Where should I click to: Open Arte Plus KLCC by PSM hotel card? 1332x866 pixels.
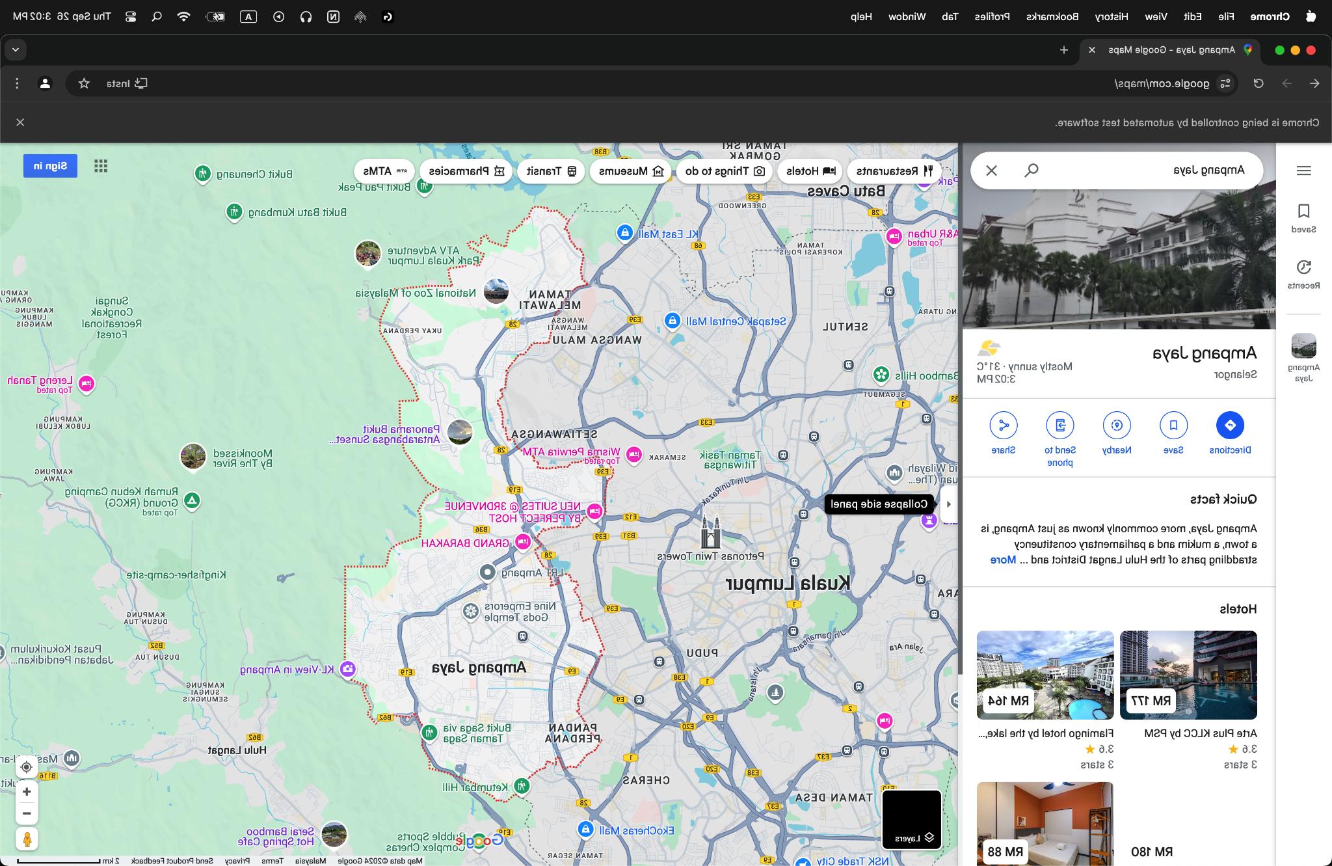pyautogui.click(x=1188, y=700)
